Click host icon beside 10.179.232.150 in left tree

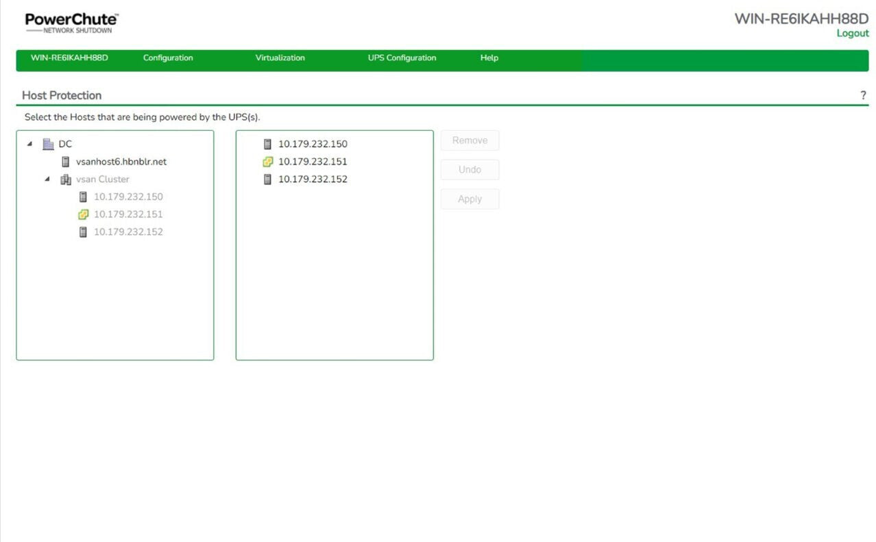pos(84,197)
